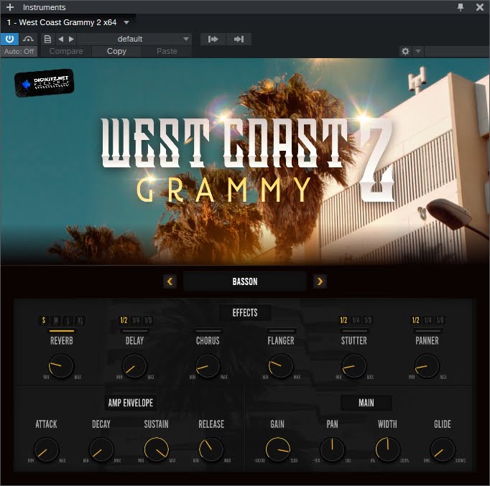This screenshot has width=490, height=486.
Task: Click the Width knob
Action: click(x=387, y=449)
